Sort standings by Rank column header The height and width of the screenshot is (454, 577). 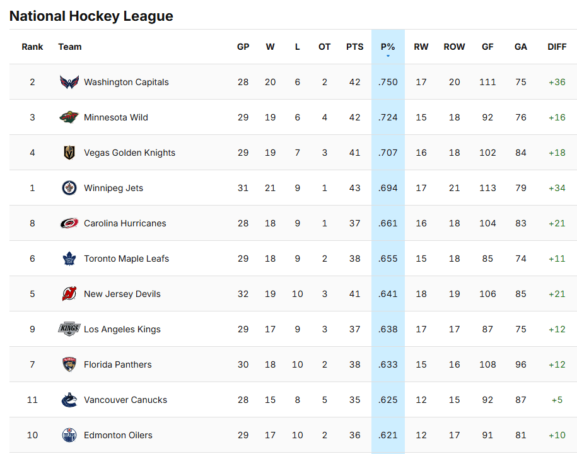click(32, 47)
